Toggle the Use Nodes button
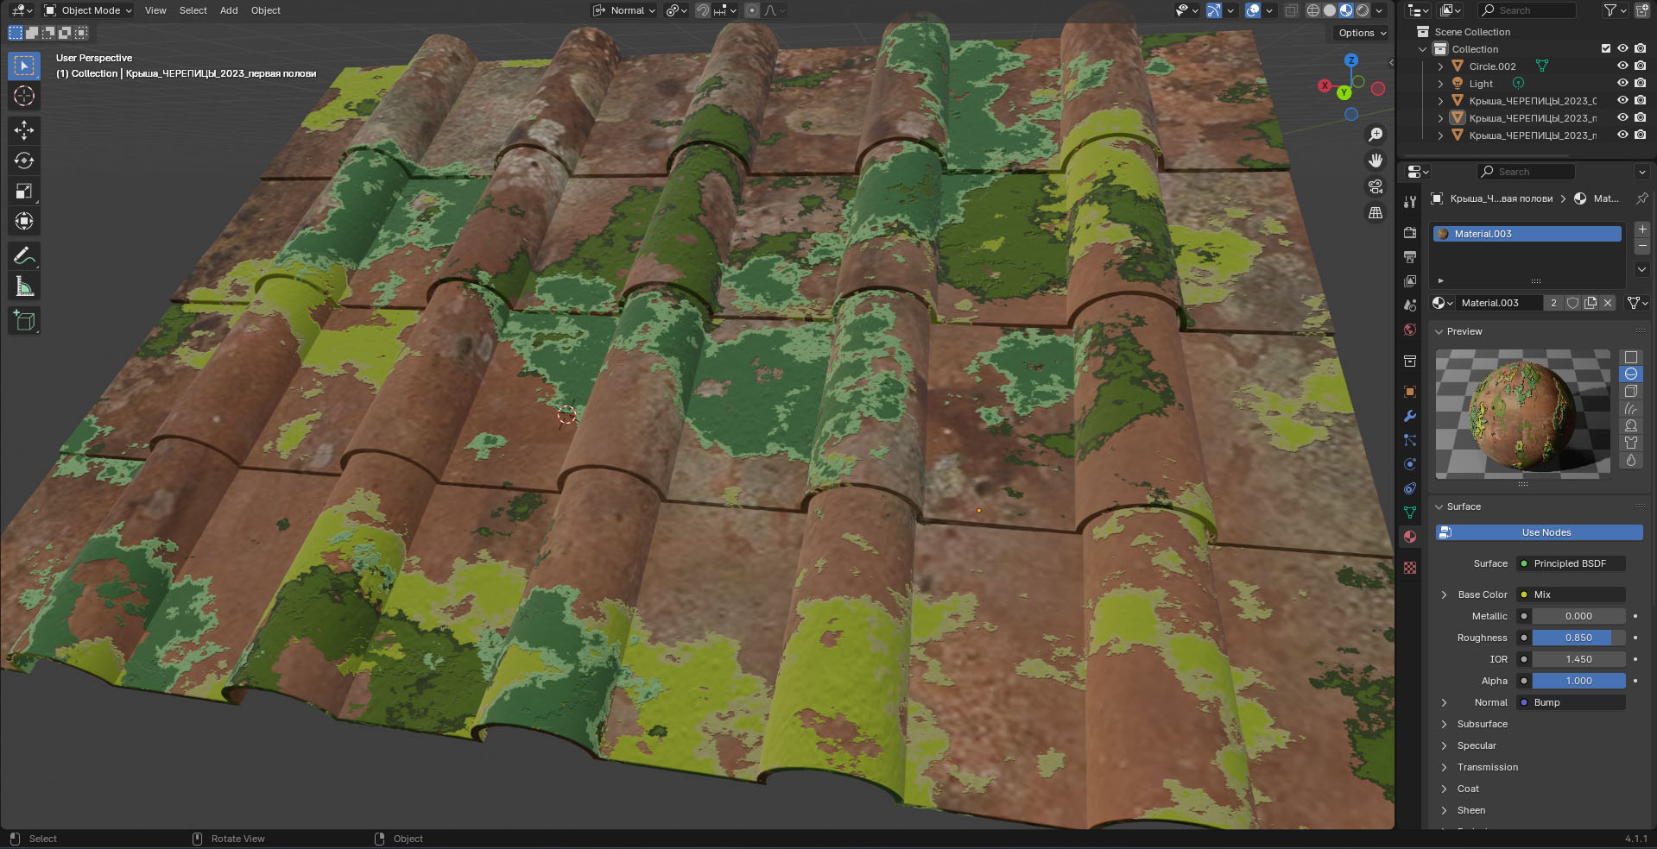 (1540, 532)
